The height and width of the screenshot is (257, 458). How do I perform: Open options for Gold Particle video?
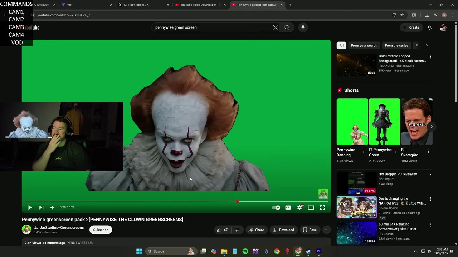click(430, 57)
